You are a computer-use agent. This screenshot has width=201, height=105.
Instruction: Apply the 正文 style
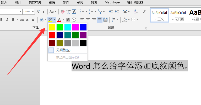[x=159, y=15]
